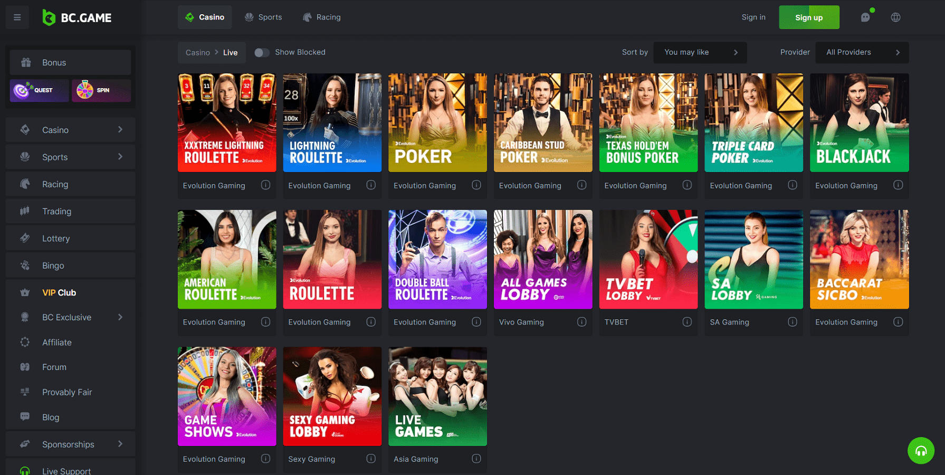945x475 pixels.
Task: Open the All Games Lobby thumbnail
Action: [x=543, y=259]
